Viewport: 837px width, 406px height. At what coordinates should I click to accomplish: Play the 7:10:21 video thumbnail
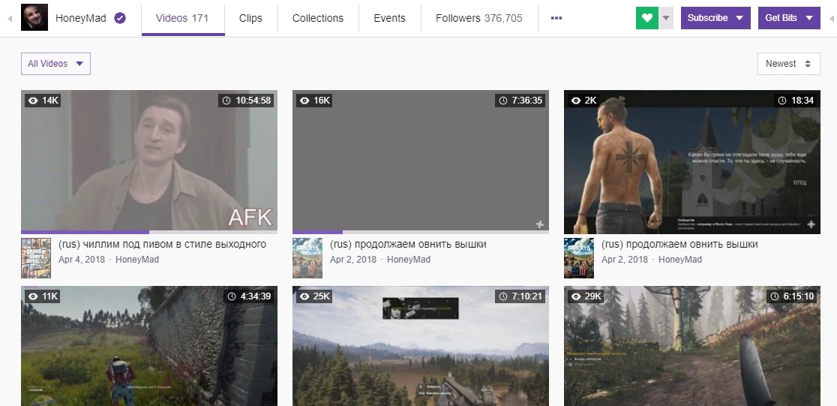click(x=421, y=346)
